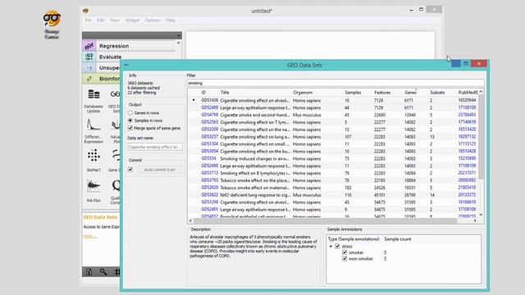Select the Differential Expression widget icon
Screen dimensions: 525x295
pos(94,125)
